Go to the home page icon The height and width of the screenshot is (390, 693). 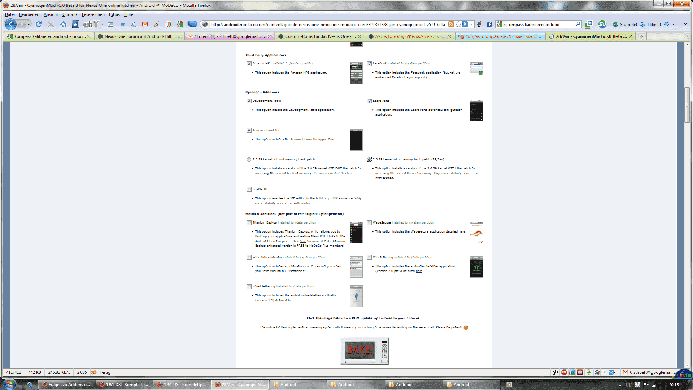[x=63, y=24]
